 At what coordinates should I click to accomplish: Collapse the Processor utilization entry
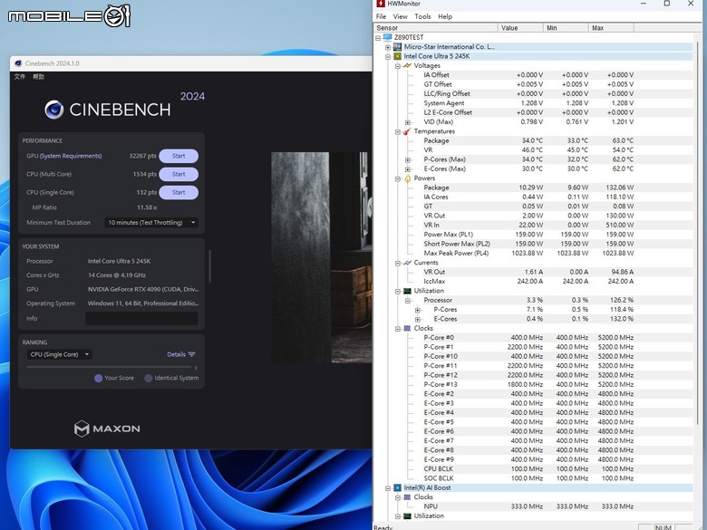408,301
